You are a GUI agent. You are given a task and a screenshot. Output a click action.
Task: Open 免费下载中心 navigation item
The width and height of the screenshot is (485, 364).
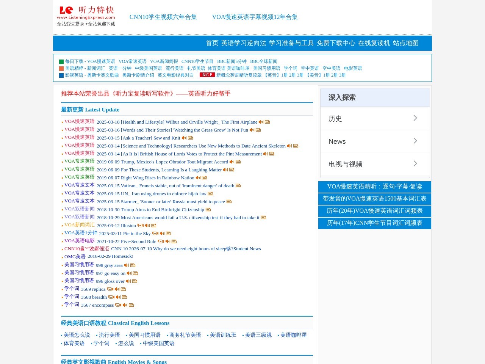pyautogui.click(x=336, y=43)
